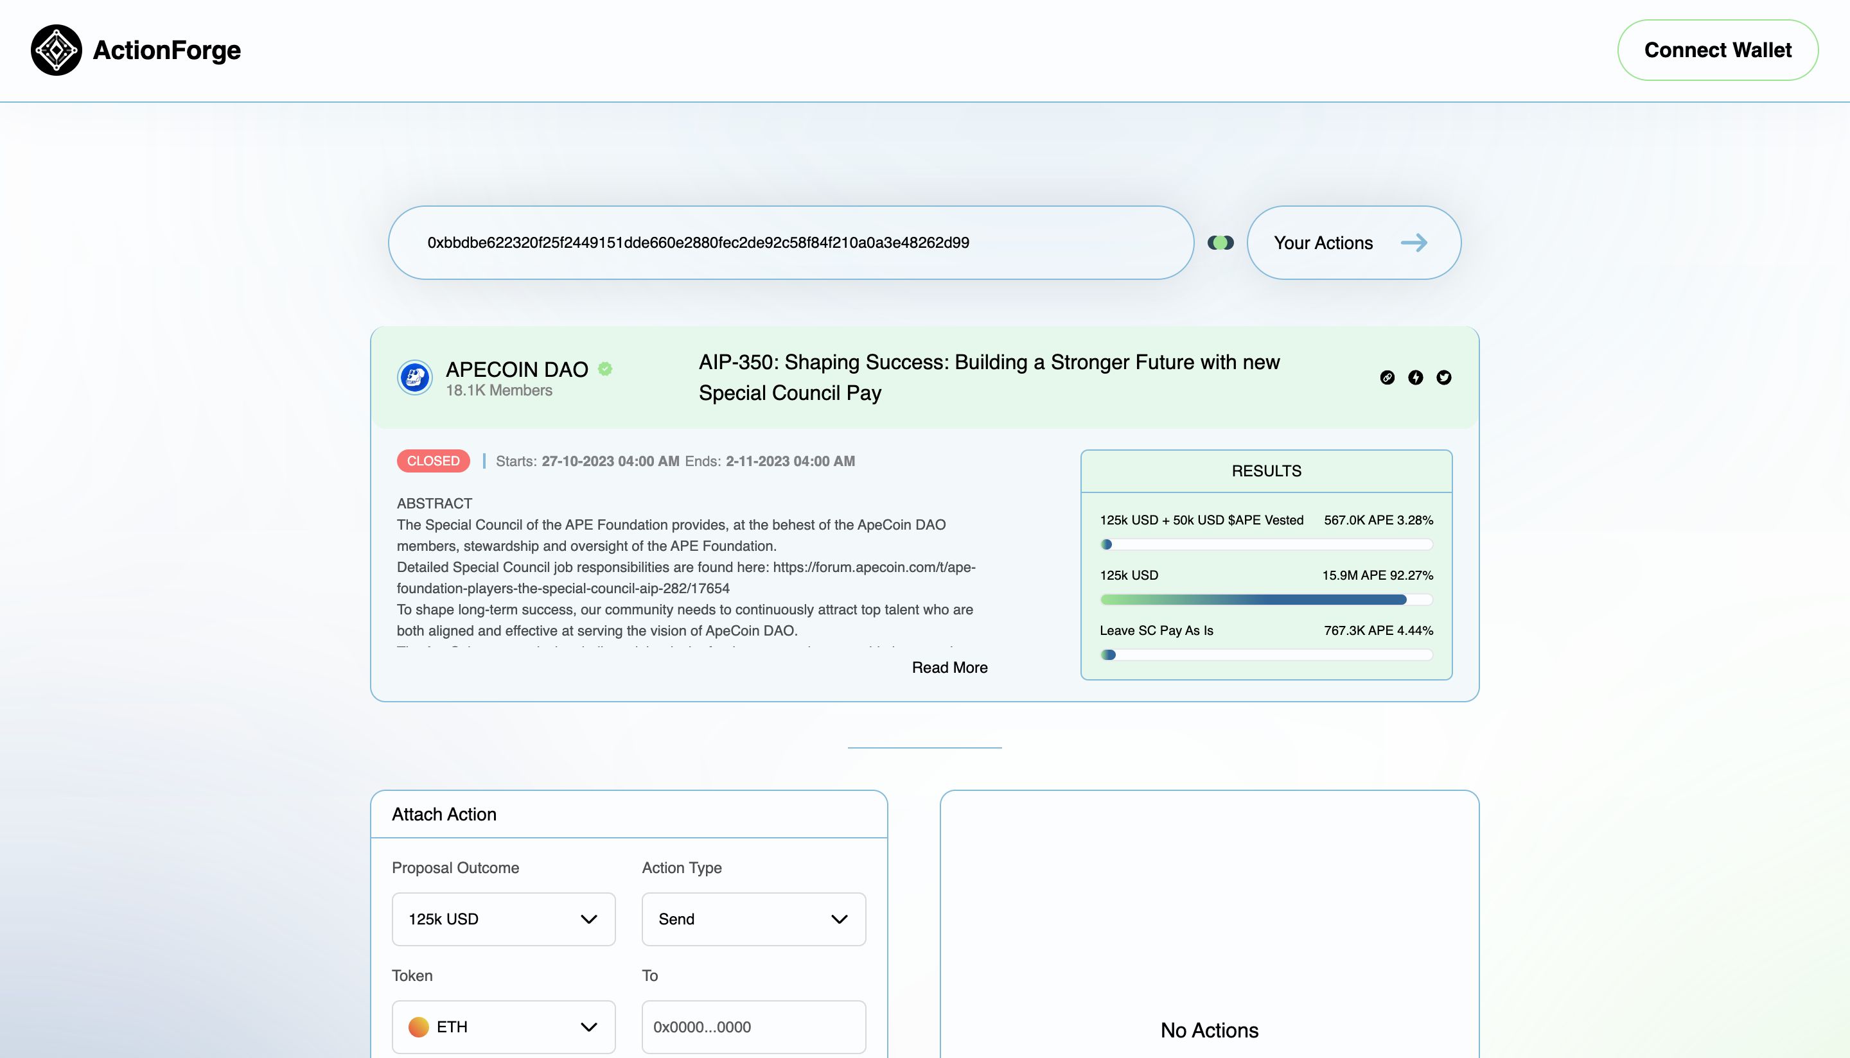1850x1058 pixels.
Task: Click the CLOSED status badge
Action: point(433,461)
